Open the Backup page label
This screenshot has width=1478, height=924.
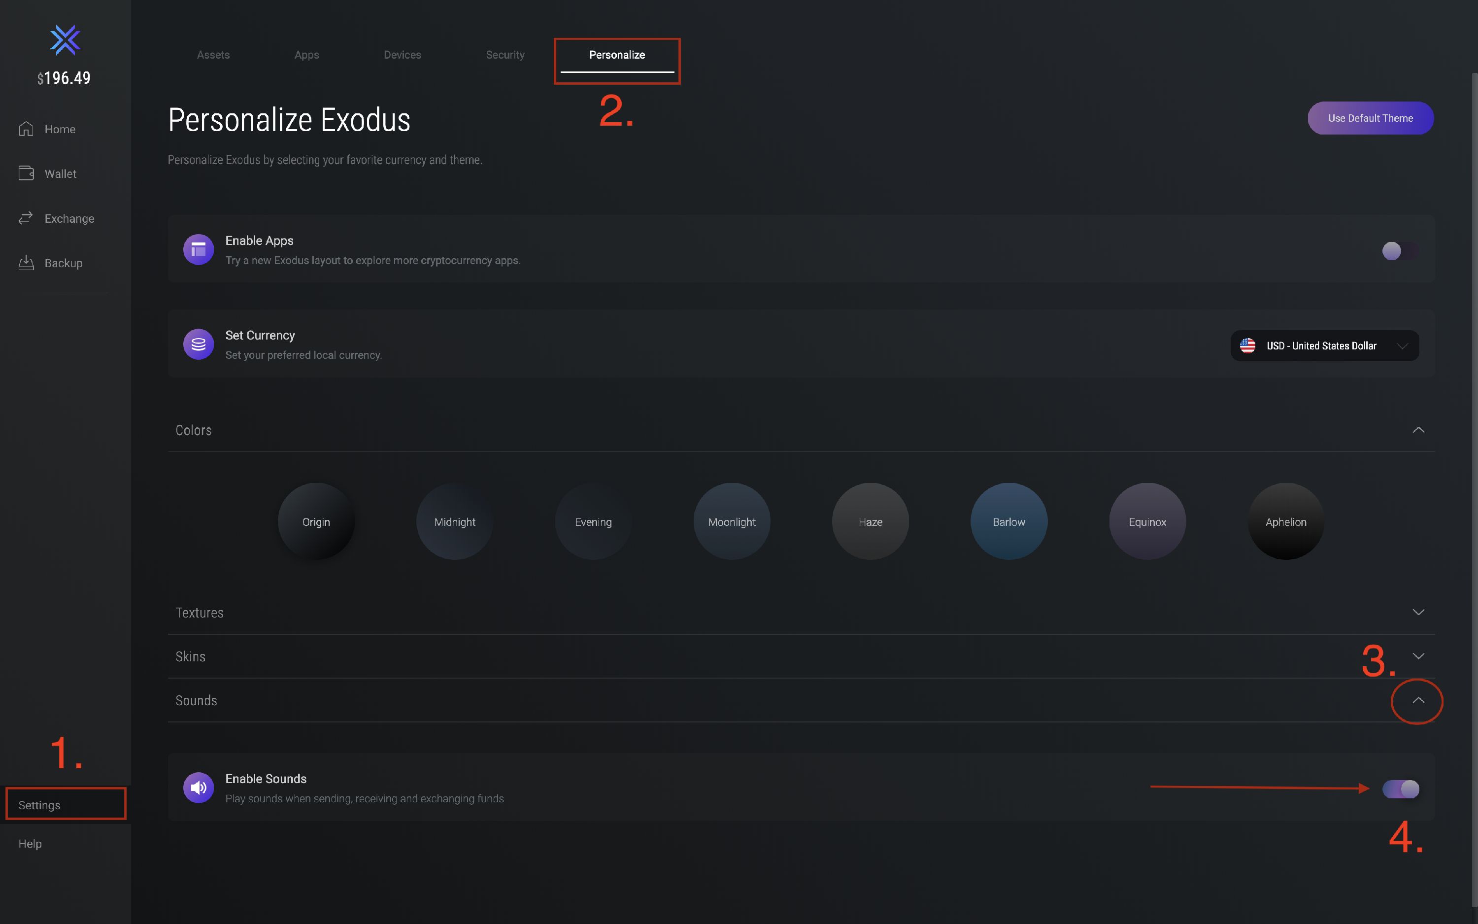tap(64, 263)
